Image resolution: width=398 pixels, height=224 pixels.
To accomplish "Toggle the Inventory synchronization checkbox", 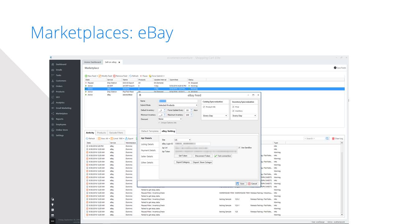I will [x=234, y=111].
